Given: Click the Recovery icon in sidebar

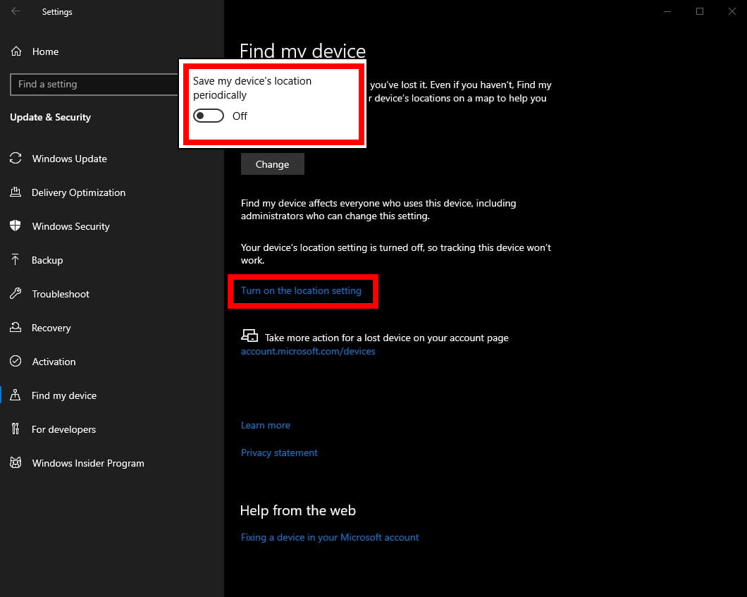Looking at the screenshot, I should pyautogui.click(x=16, y=328).
